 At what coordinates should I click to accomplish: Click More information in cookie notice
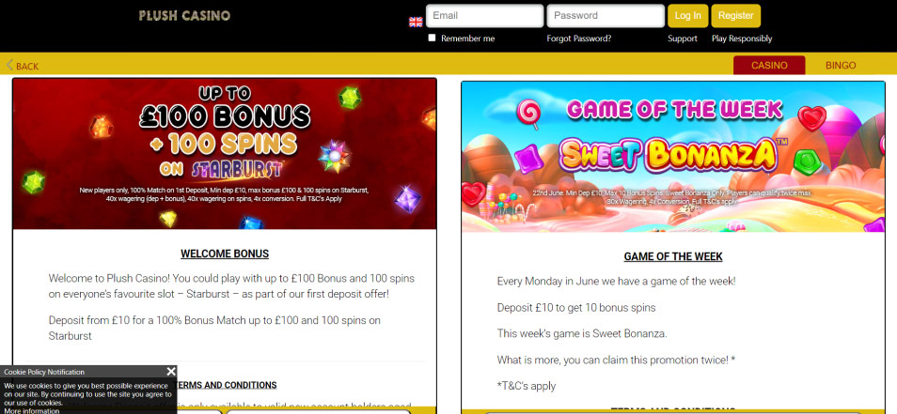pyautogui.click(x=31, y=410)
